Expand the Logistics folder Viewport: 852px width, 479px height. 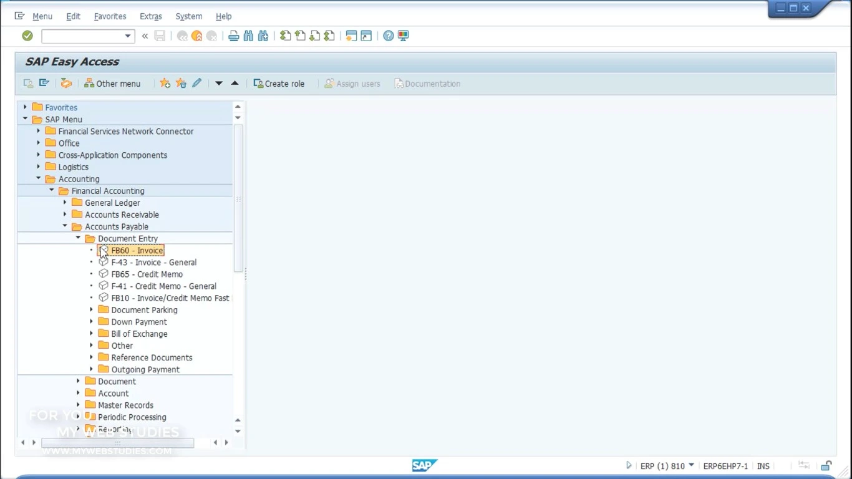click(x=38, y=167)
